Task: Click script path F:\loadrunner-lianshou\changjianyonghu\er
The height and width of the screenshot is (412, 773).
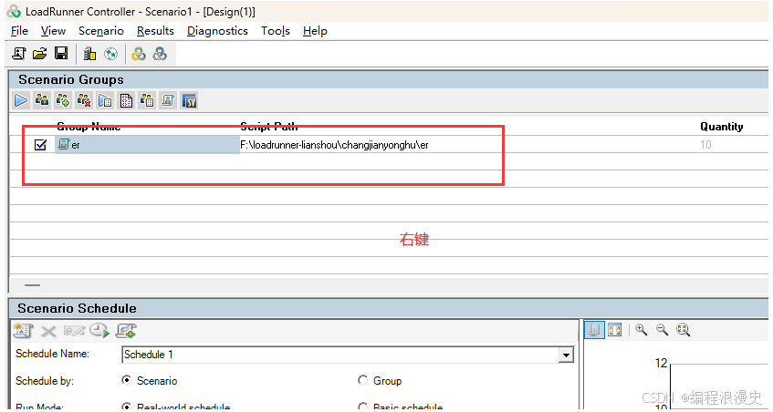Action: pyautogui.click(x=334, y=145)
